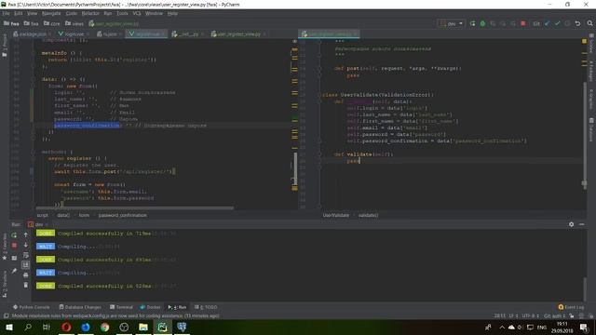Image resolution: width=596 pixels, height=335 pixels.
Task: Open the Refactor menu
Action: click(x=90, y=13)
